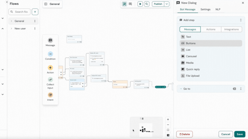Expand the General flow tree item
Screen dimensions: 248x139
coord(11,21)
